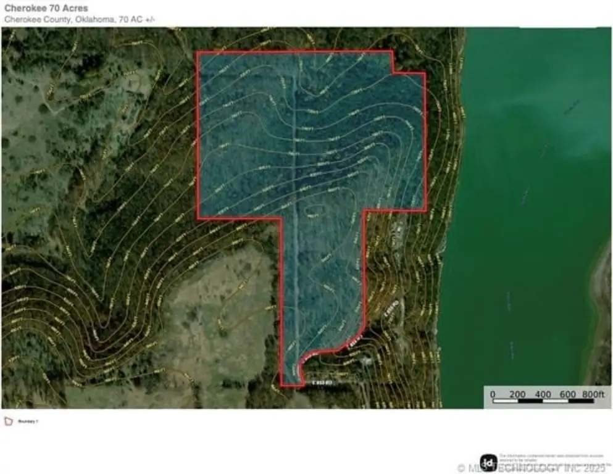Click the black 'id' logo badge
Image resolution: width=613 pixels, height=474 pixels.
point(488,462)
